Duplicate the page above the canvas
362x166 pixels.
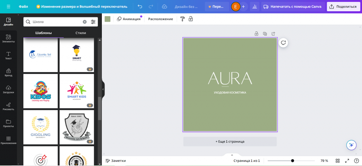pyautogui.click(x=265, y=34)
